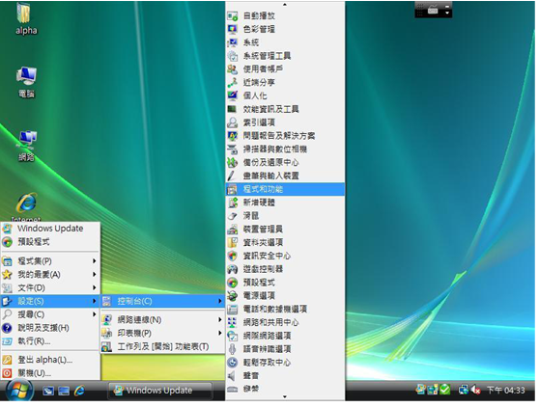The image size is (539, 407).
Task: Click Show Desktop quick launch icon
Action: click(48, 391)
